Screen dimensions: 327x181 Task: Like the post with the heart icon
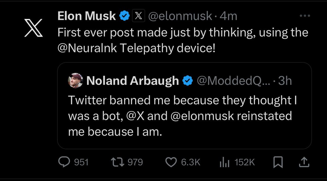(171, 162)
